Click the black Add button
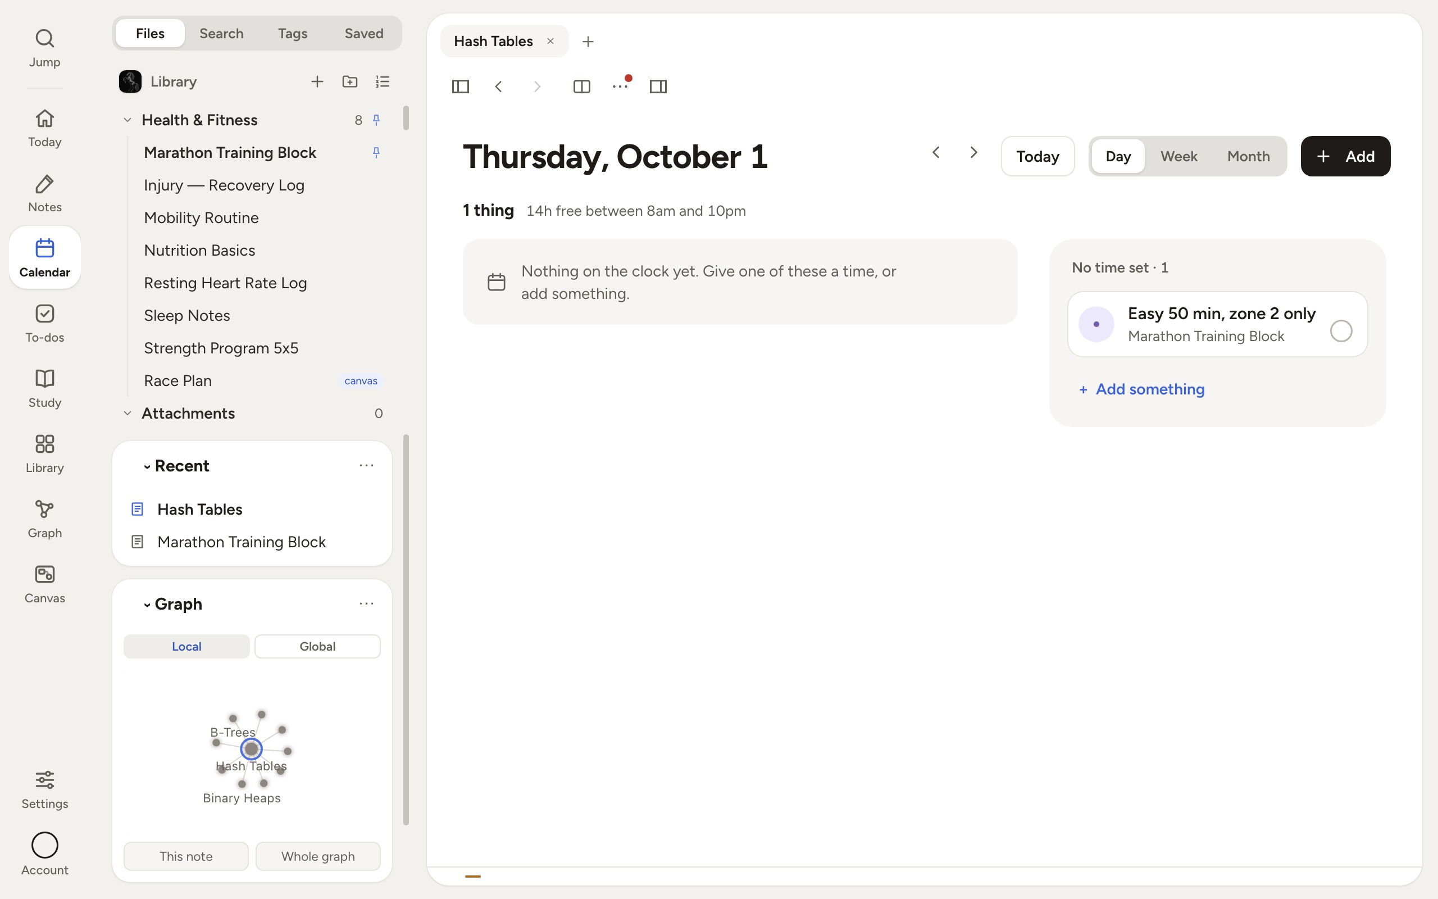Image resolution: width=1438 pixels, height=899 pixels. (1345, 156)
